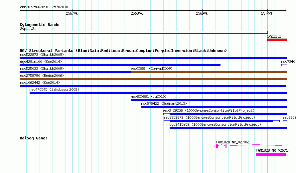Click the FAM182B|NR_027061 gene label
This screenshot has width=296, height=173.
pyautogui.click(x=233, y=142)
